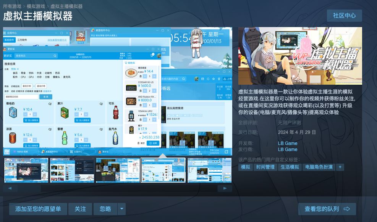Click the thumbnail strip scrollbar handle
The height and width of the screenshot is (222, 377).
pyautogui.click(x=29, y=188)
